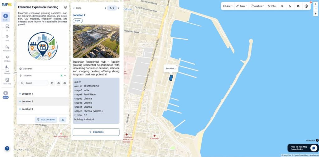The image size is (319, 157).
Task: Select Location 1 in the list
Action: [x=43, y=94]
